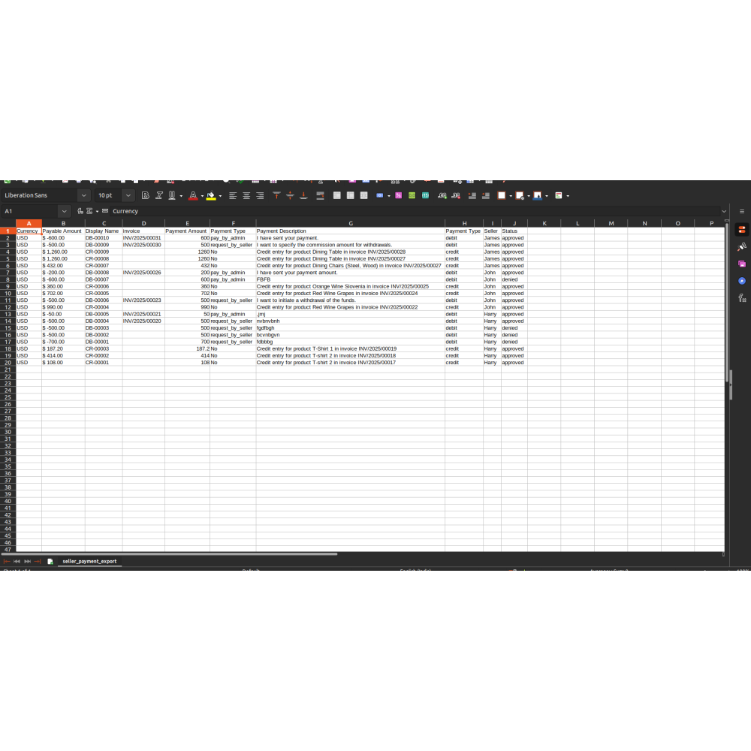This screenshot has height=751, width=751.
Task: Add a decimal place
Action: [442, 195]
